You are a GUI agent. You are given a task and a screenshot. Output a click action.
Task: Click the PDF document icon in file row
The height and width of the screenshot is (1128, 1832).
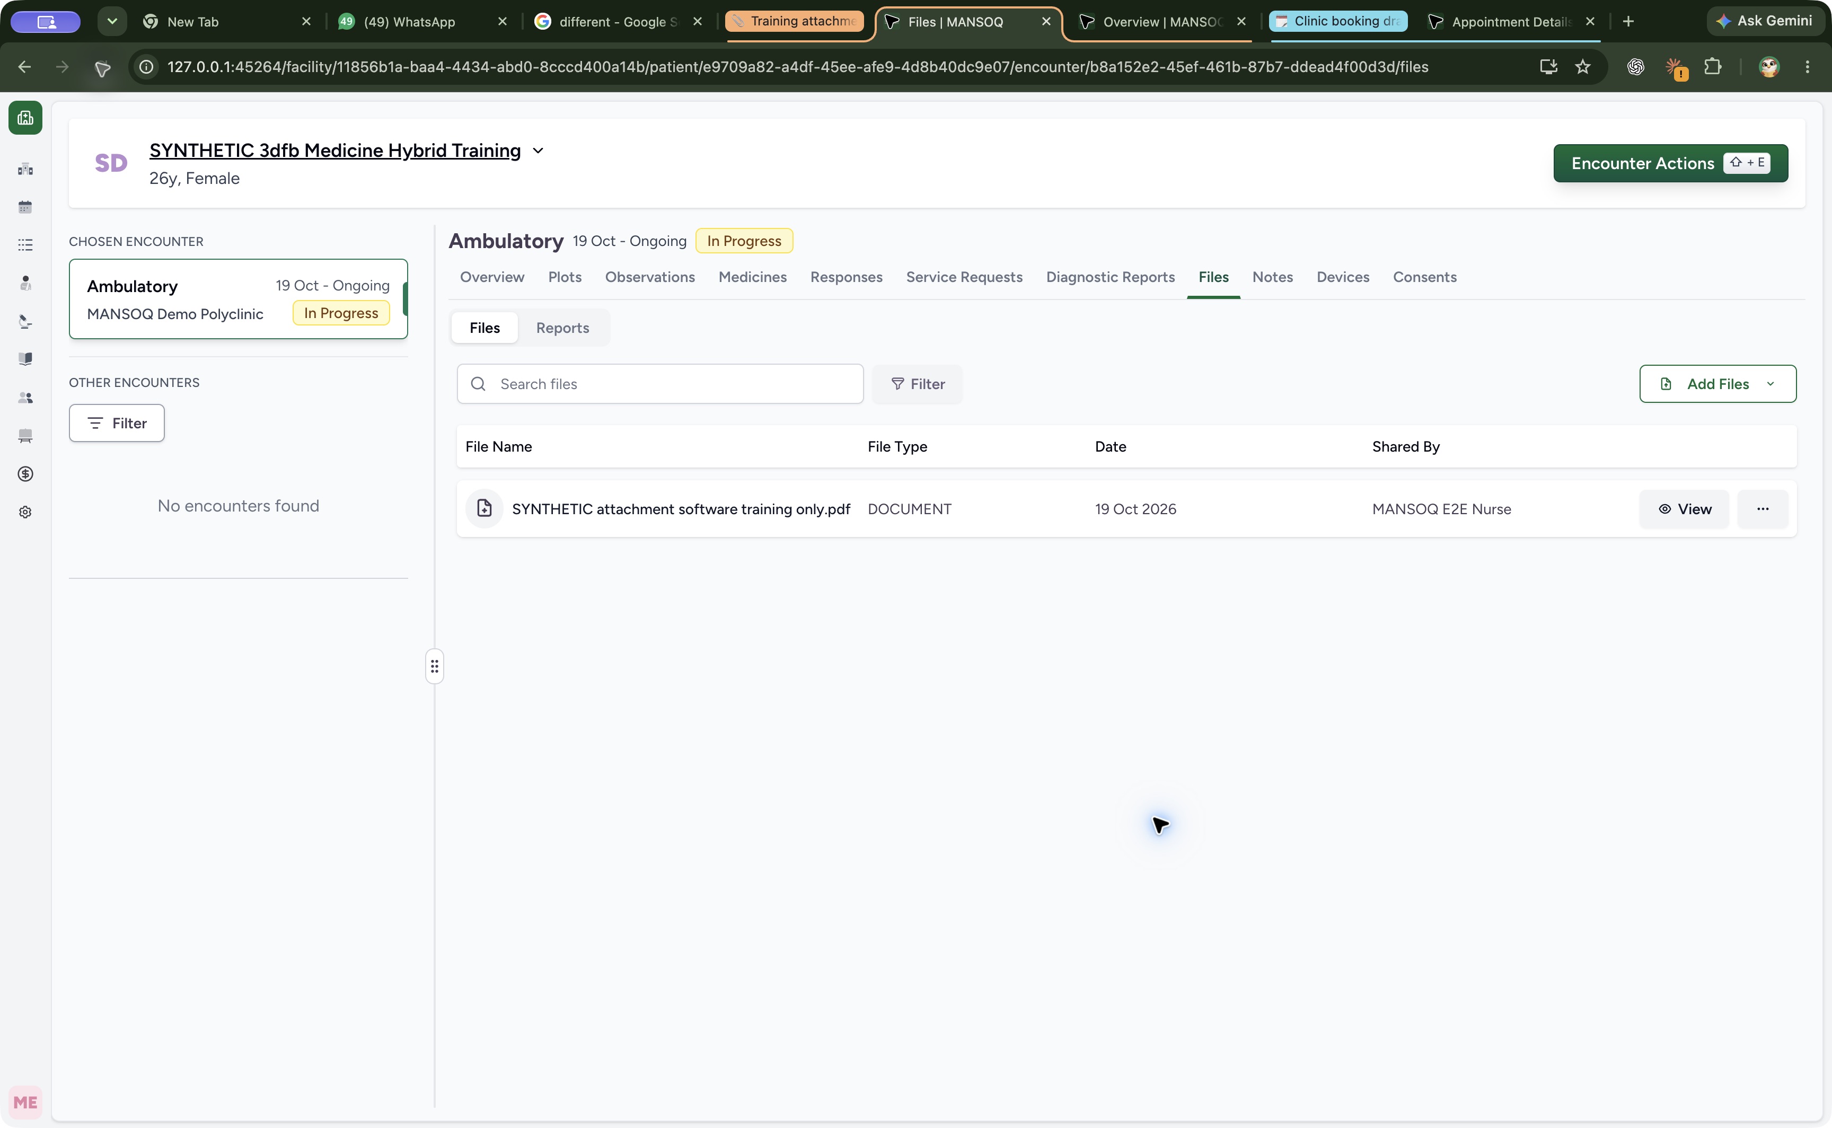[x=484, y=509]
